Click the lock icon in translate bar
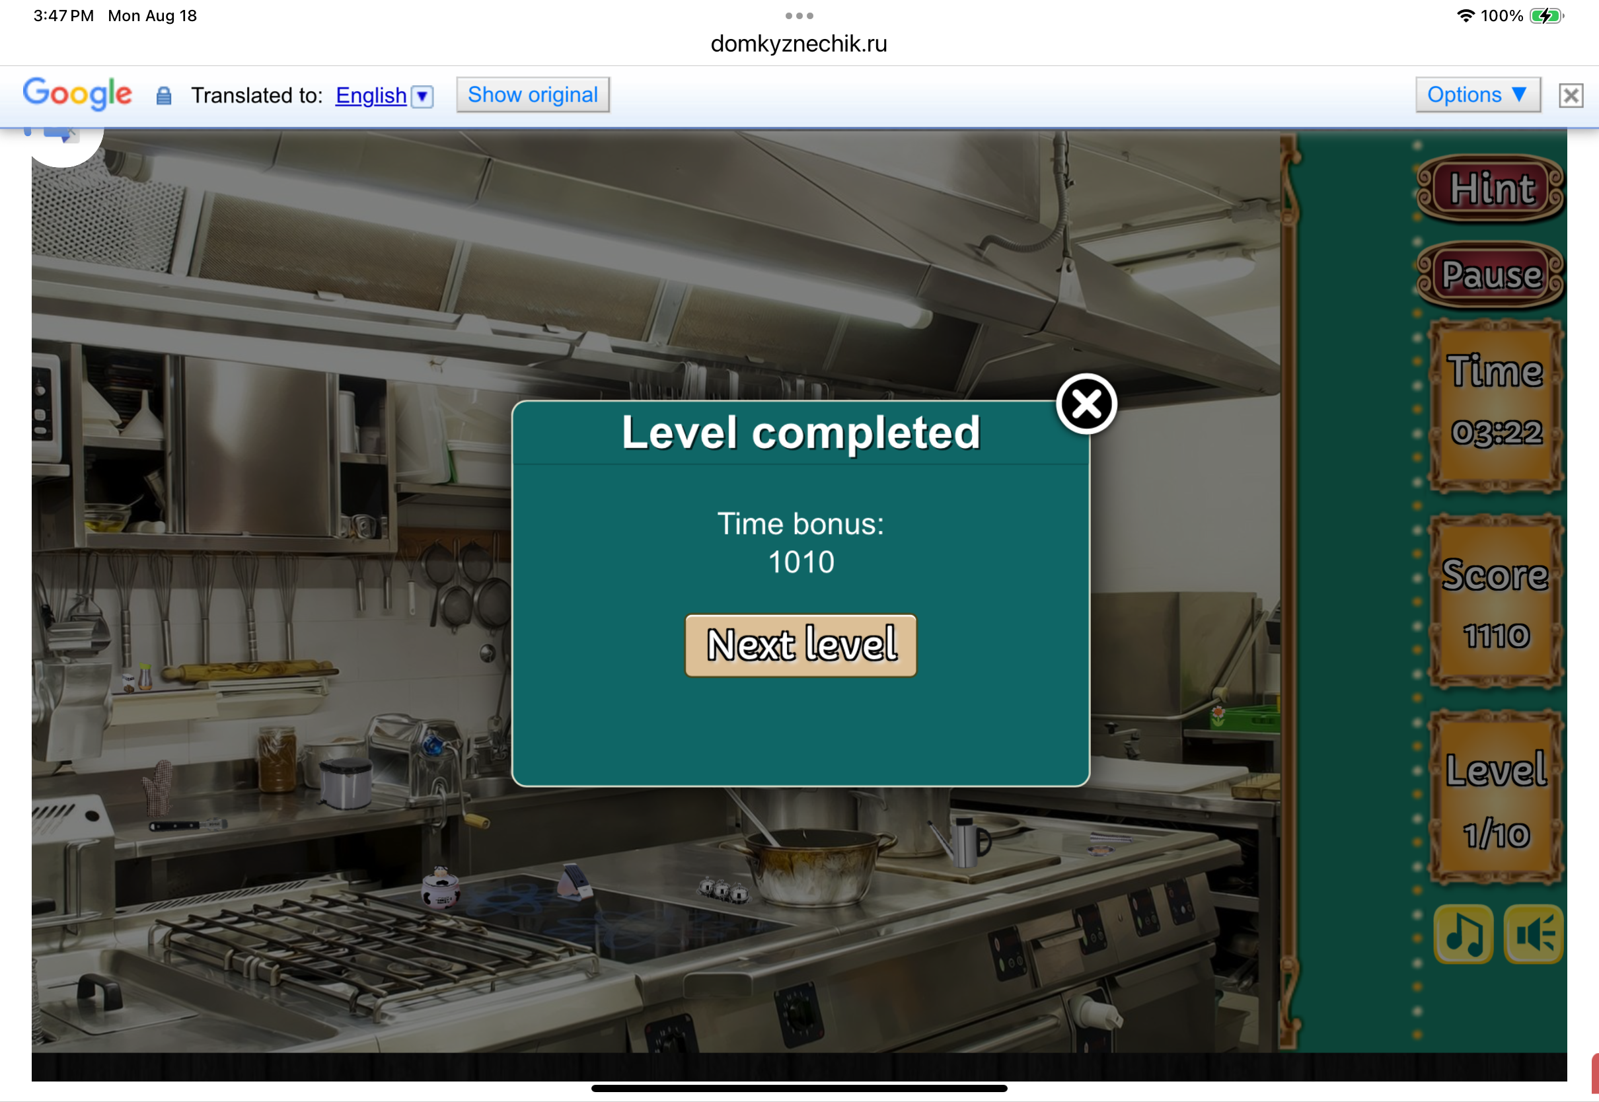1599x1102 pixels. 164,95
